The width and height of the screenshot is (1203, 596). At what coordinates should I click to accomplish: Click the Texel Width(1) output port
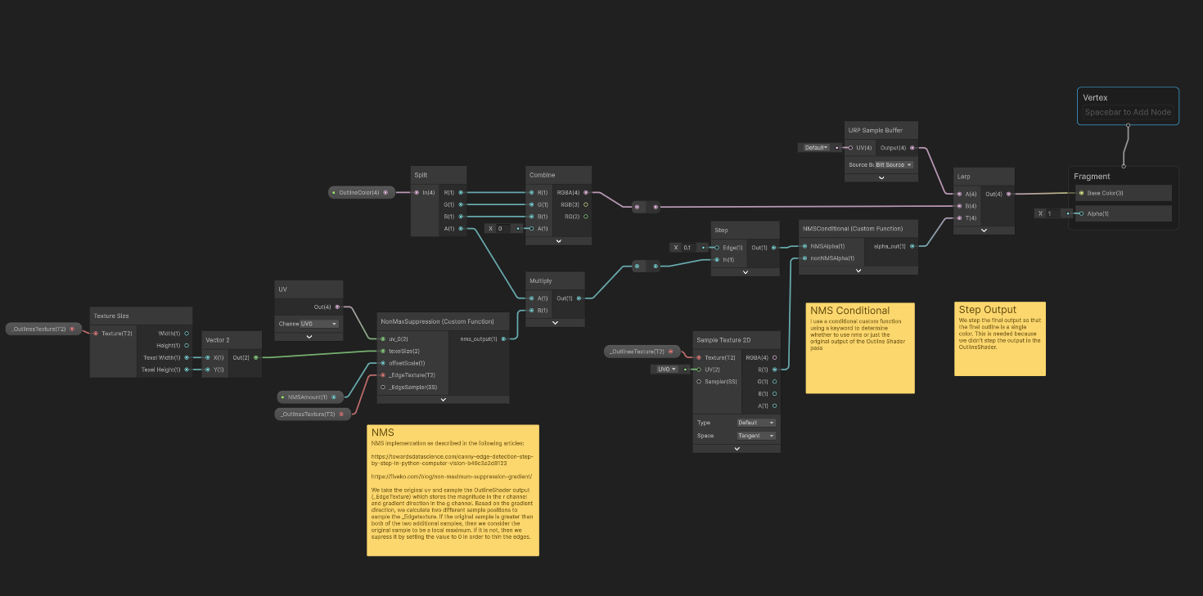[187, 357]
